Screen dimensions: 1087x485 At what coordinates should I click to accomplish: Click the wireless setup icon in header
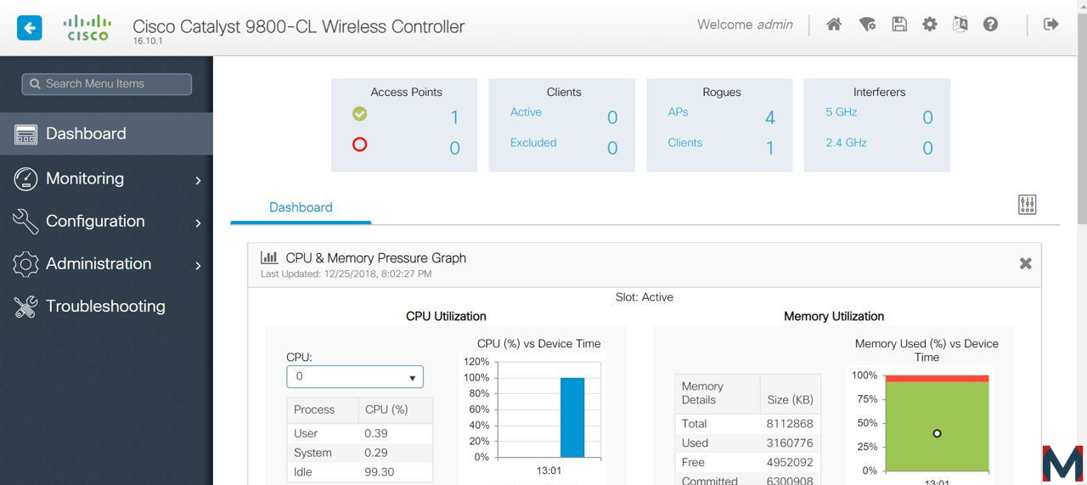(867, 25)
